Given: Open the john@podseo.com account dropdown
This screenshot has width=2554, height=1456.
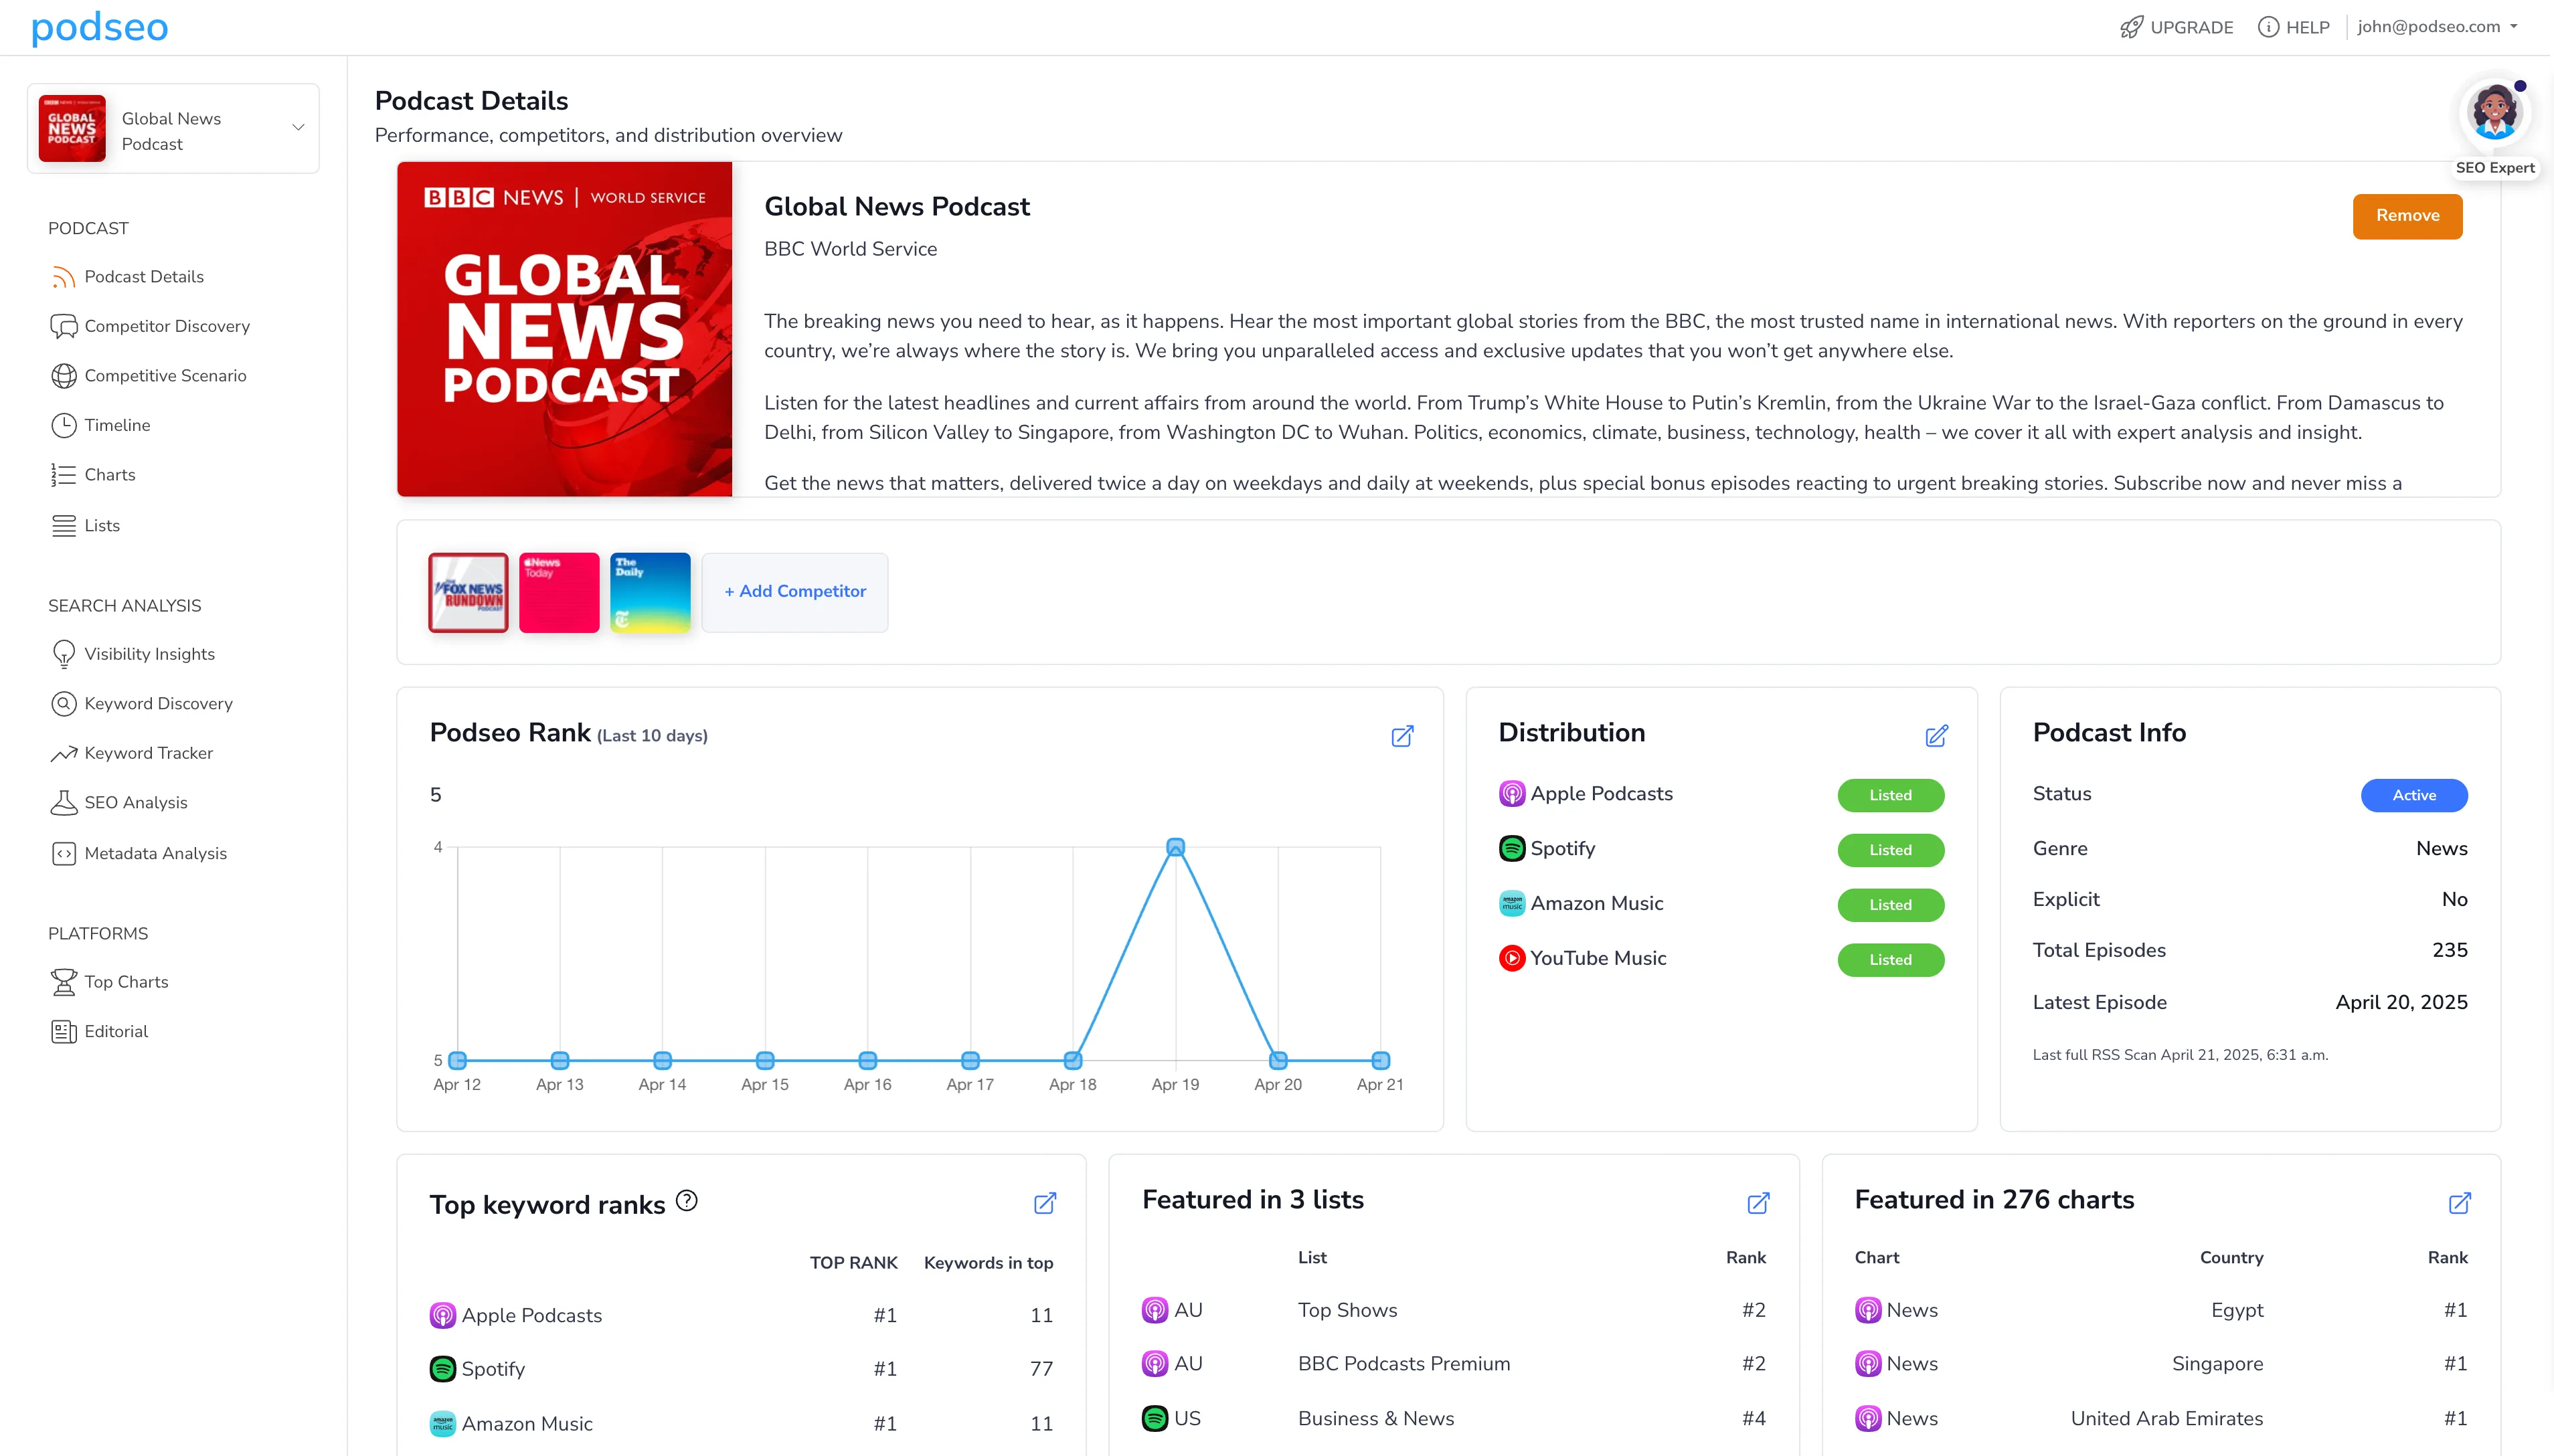Looking at the screenshot, I should pos(2437,27).
